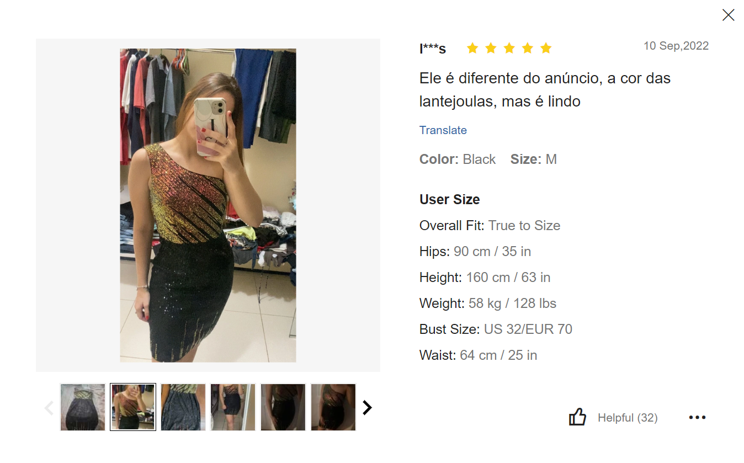This screenshot has width=744, height=463.
Task: Click the large main review photo
Action: [208, 205]
